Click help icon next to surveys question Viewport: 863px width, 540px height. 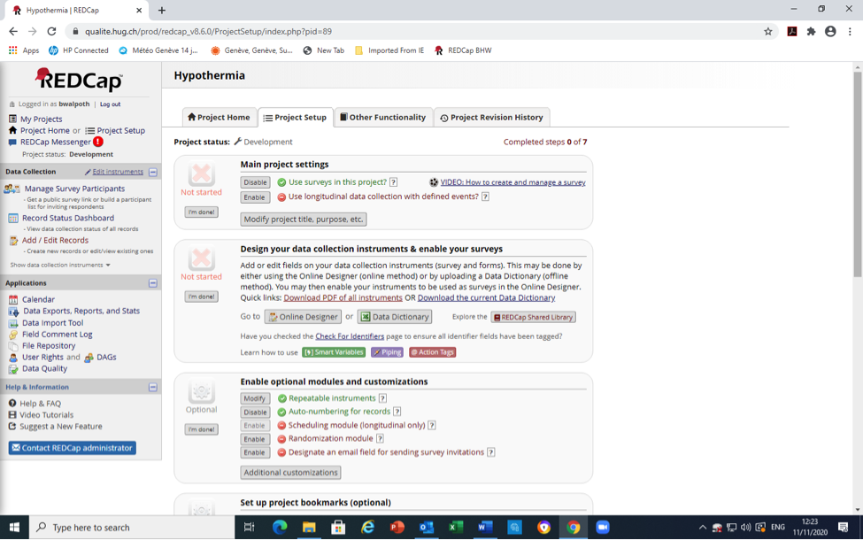(x=394, y=182)
